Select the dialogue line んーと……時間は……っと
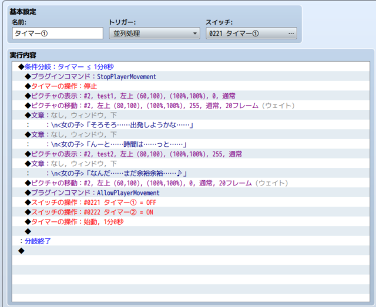376x307 pixels. (x=191, y=144)
